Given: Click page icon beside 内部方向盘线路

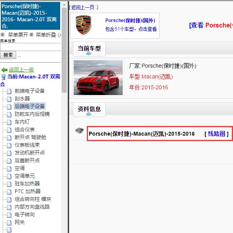Looking at the screenshot, I should pyautogui.click(x=9, y=207).
